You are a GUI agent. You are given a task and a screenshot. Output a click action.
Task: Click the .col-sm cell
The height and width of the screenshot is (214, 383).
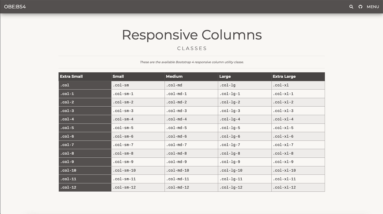point(138,85)
